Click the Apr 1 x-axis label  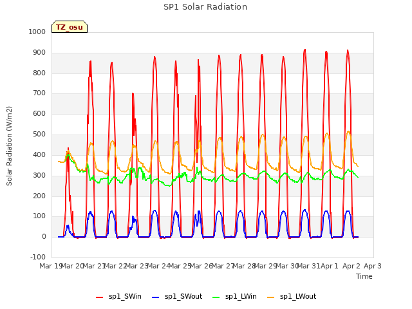coord(330,266)
